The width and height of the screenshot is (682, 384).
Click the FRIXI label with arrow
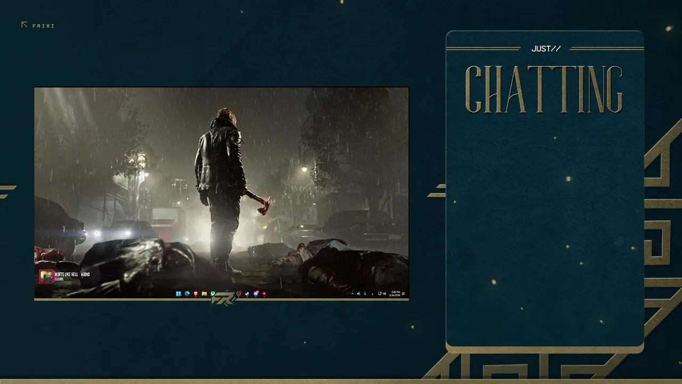tap(38, 25)
